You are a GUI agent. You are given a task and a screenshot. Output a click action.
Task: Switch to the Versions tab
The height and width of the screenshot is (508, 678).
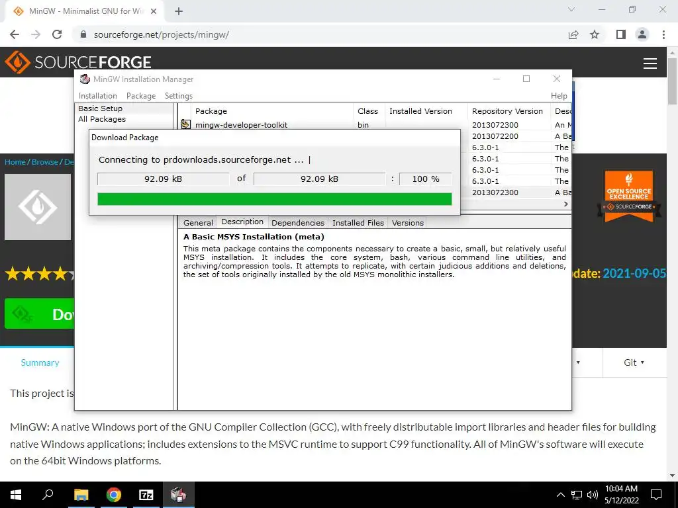coord(407,223)
